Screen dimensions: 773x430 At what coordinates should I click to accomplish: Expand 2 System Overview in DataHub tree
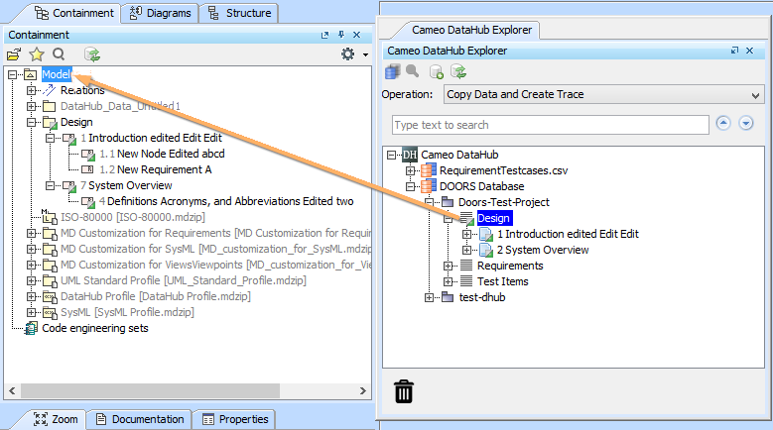coord(466,250)
